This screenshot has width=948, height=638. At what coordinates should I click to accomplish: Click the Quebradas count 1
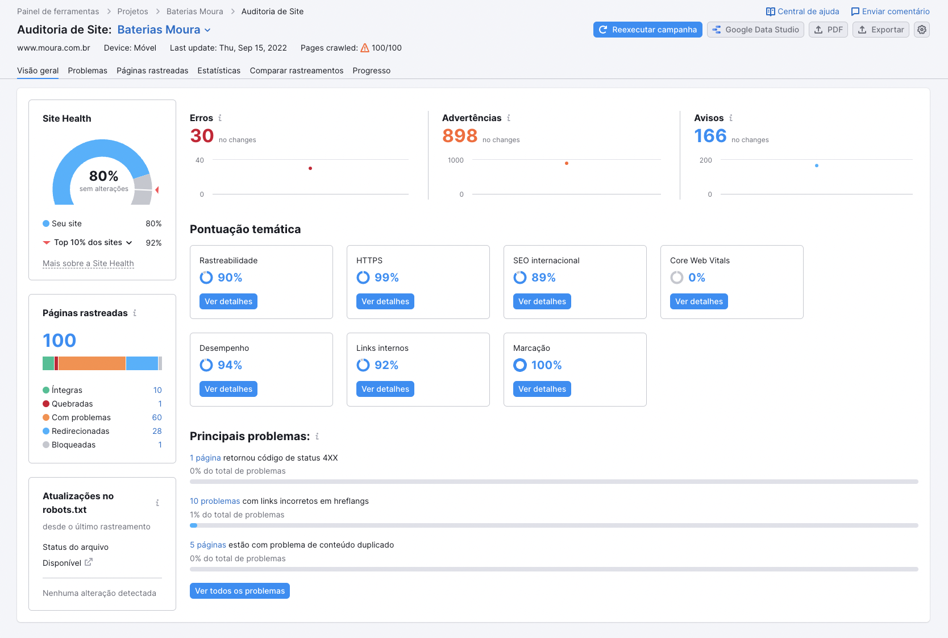pyautogui.click(x=160, y=404)
